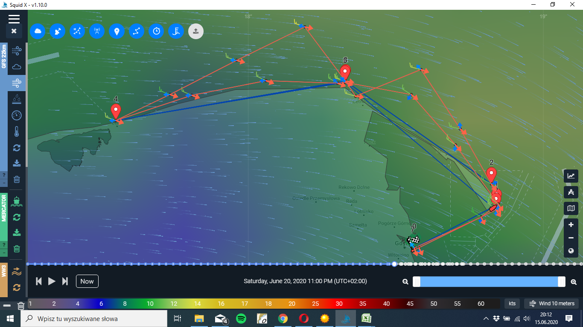Open the MERCATOR question mark help
This screenshot has width=583, height=327.
(x=4, y=245)
